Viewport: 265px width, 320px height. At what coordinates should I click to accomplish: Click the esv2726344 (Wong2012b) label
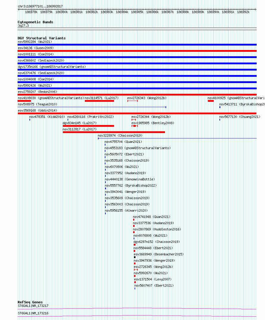pos(151,117)
